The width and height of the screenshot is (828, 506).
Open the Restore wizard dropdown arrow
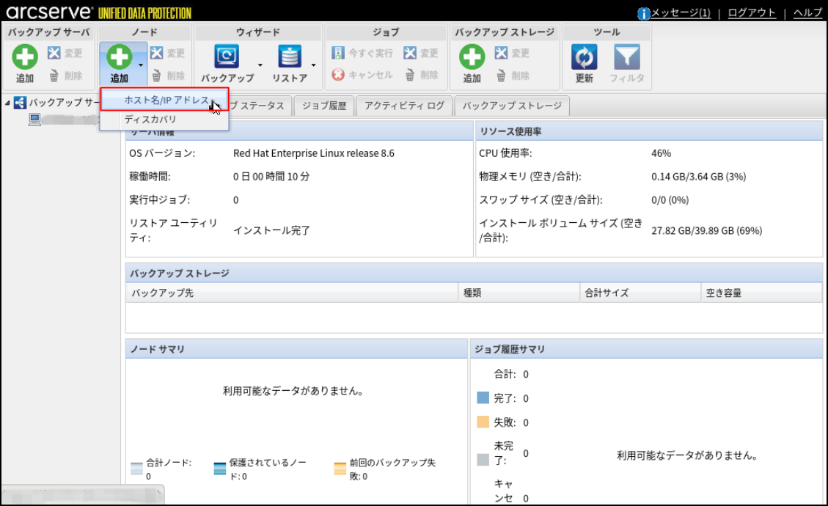tap(313, 66)
